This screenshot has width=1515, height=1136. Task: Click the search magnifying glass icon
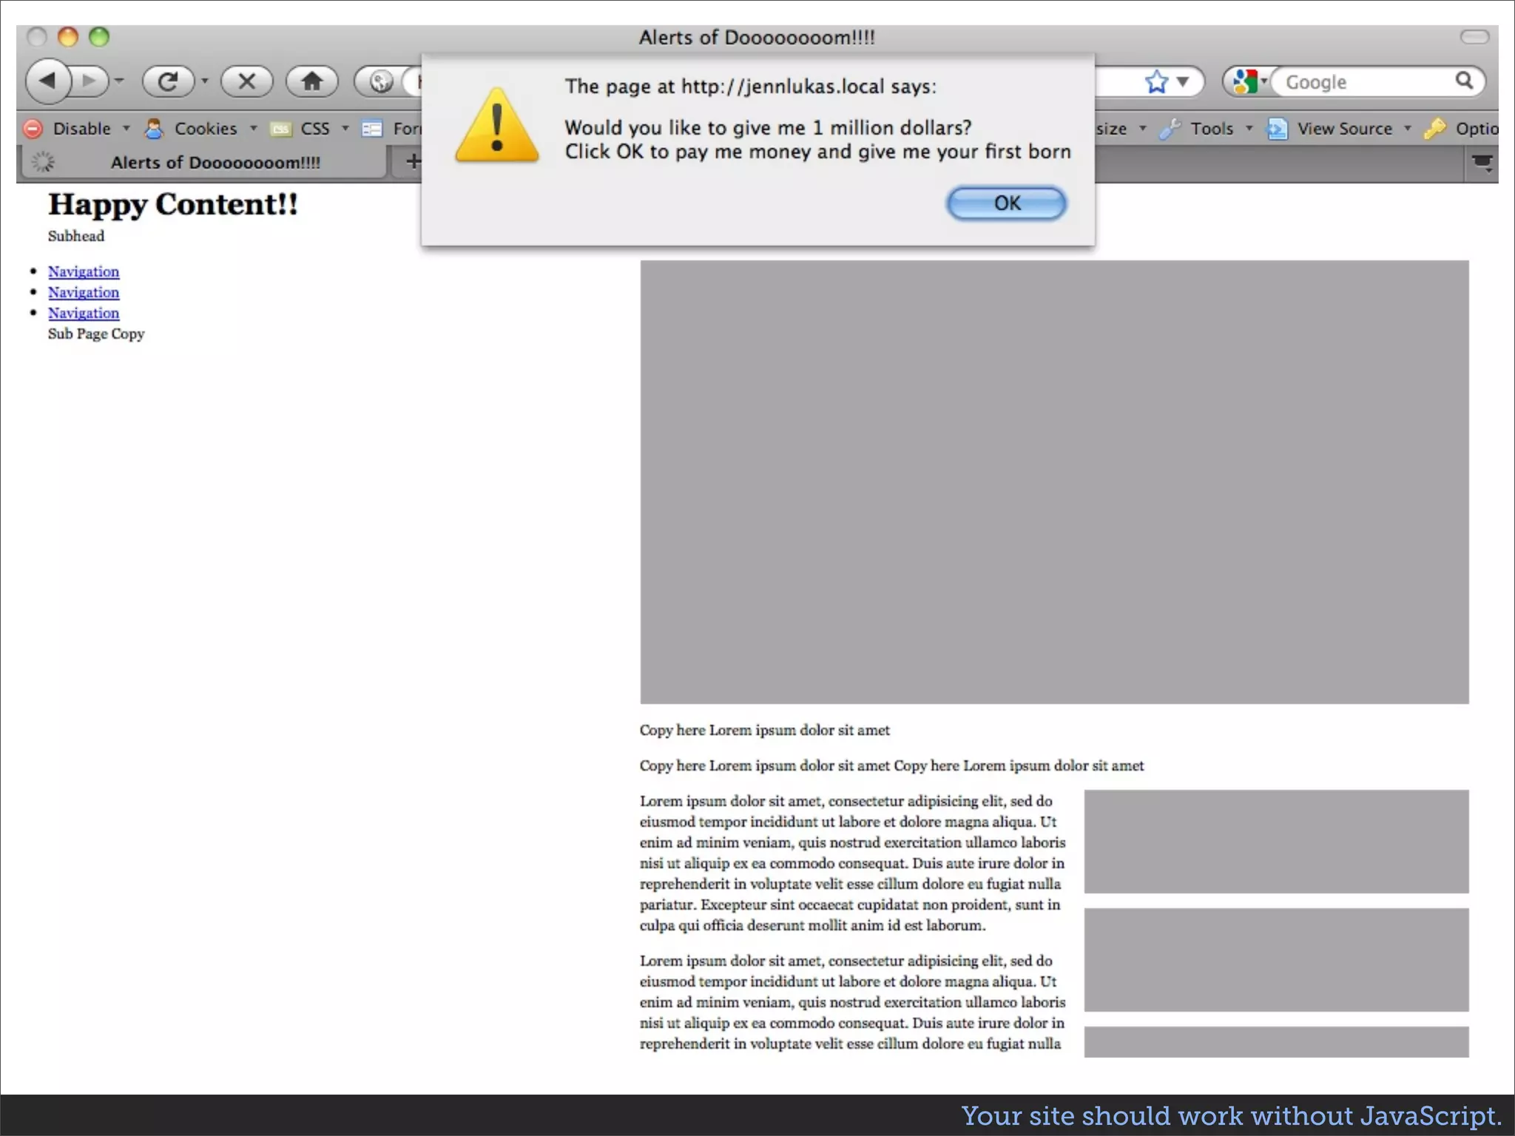(1465, 80)
